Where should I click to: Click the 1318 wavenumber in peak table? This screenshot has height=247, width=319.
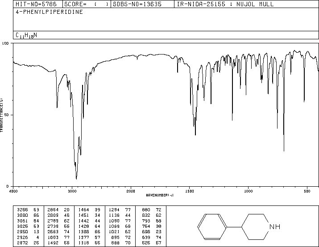83,243
